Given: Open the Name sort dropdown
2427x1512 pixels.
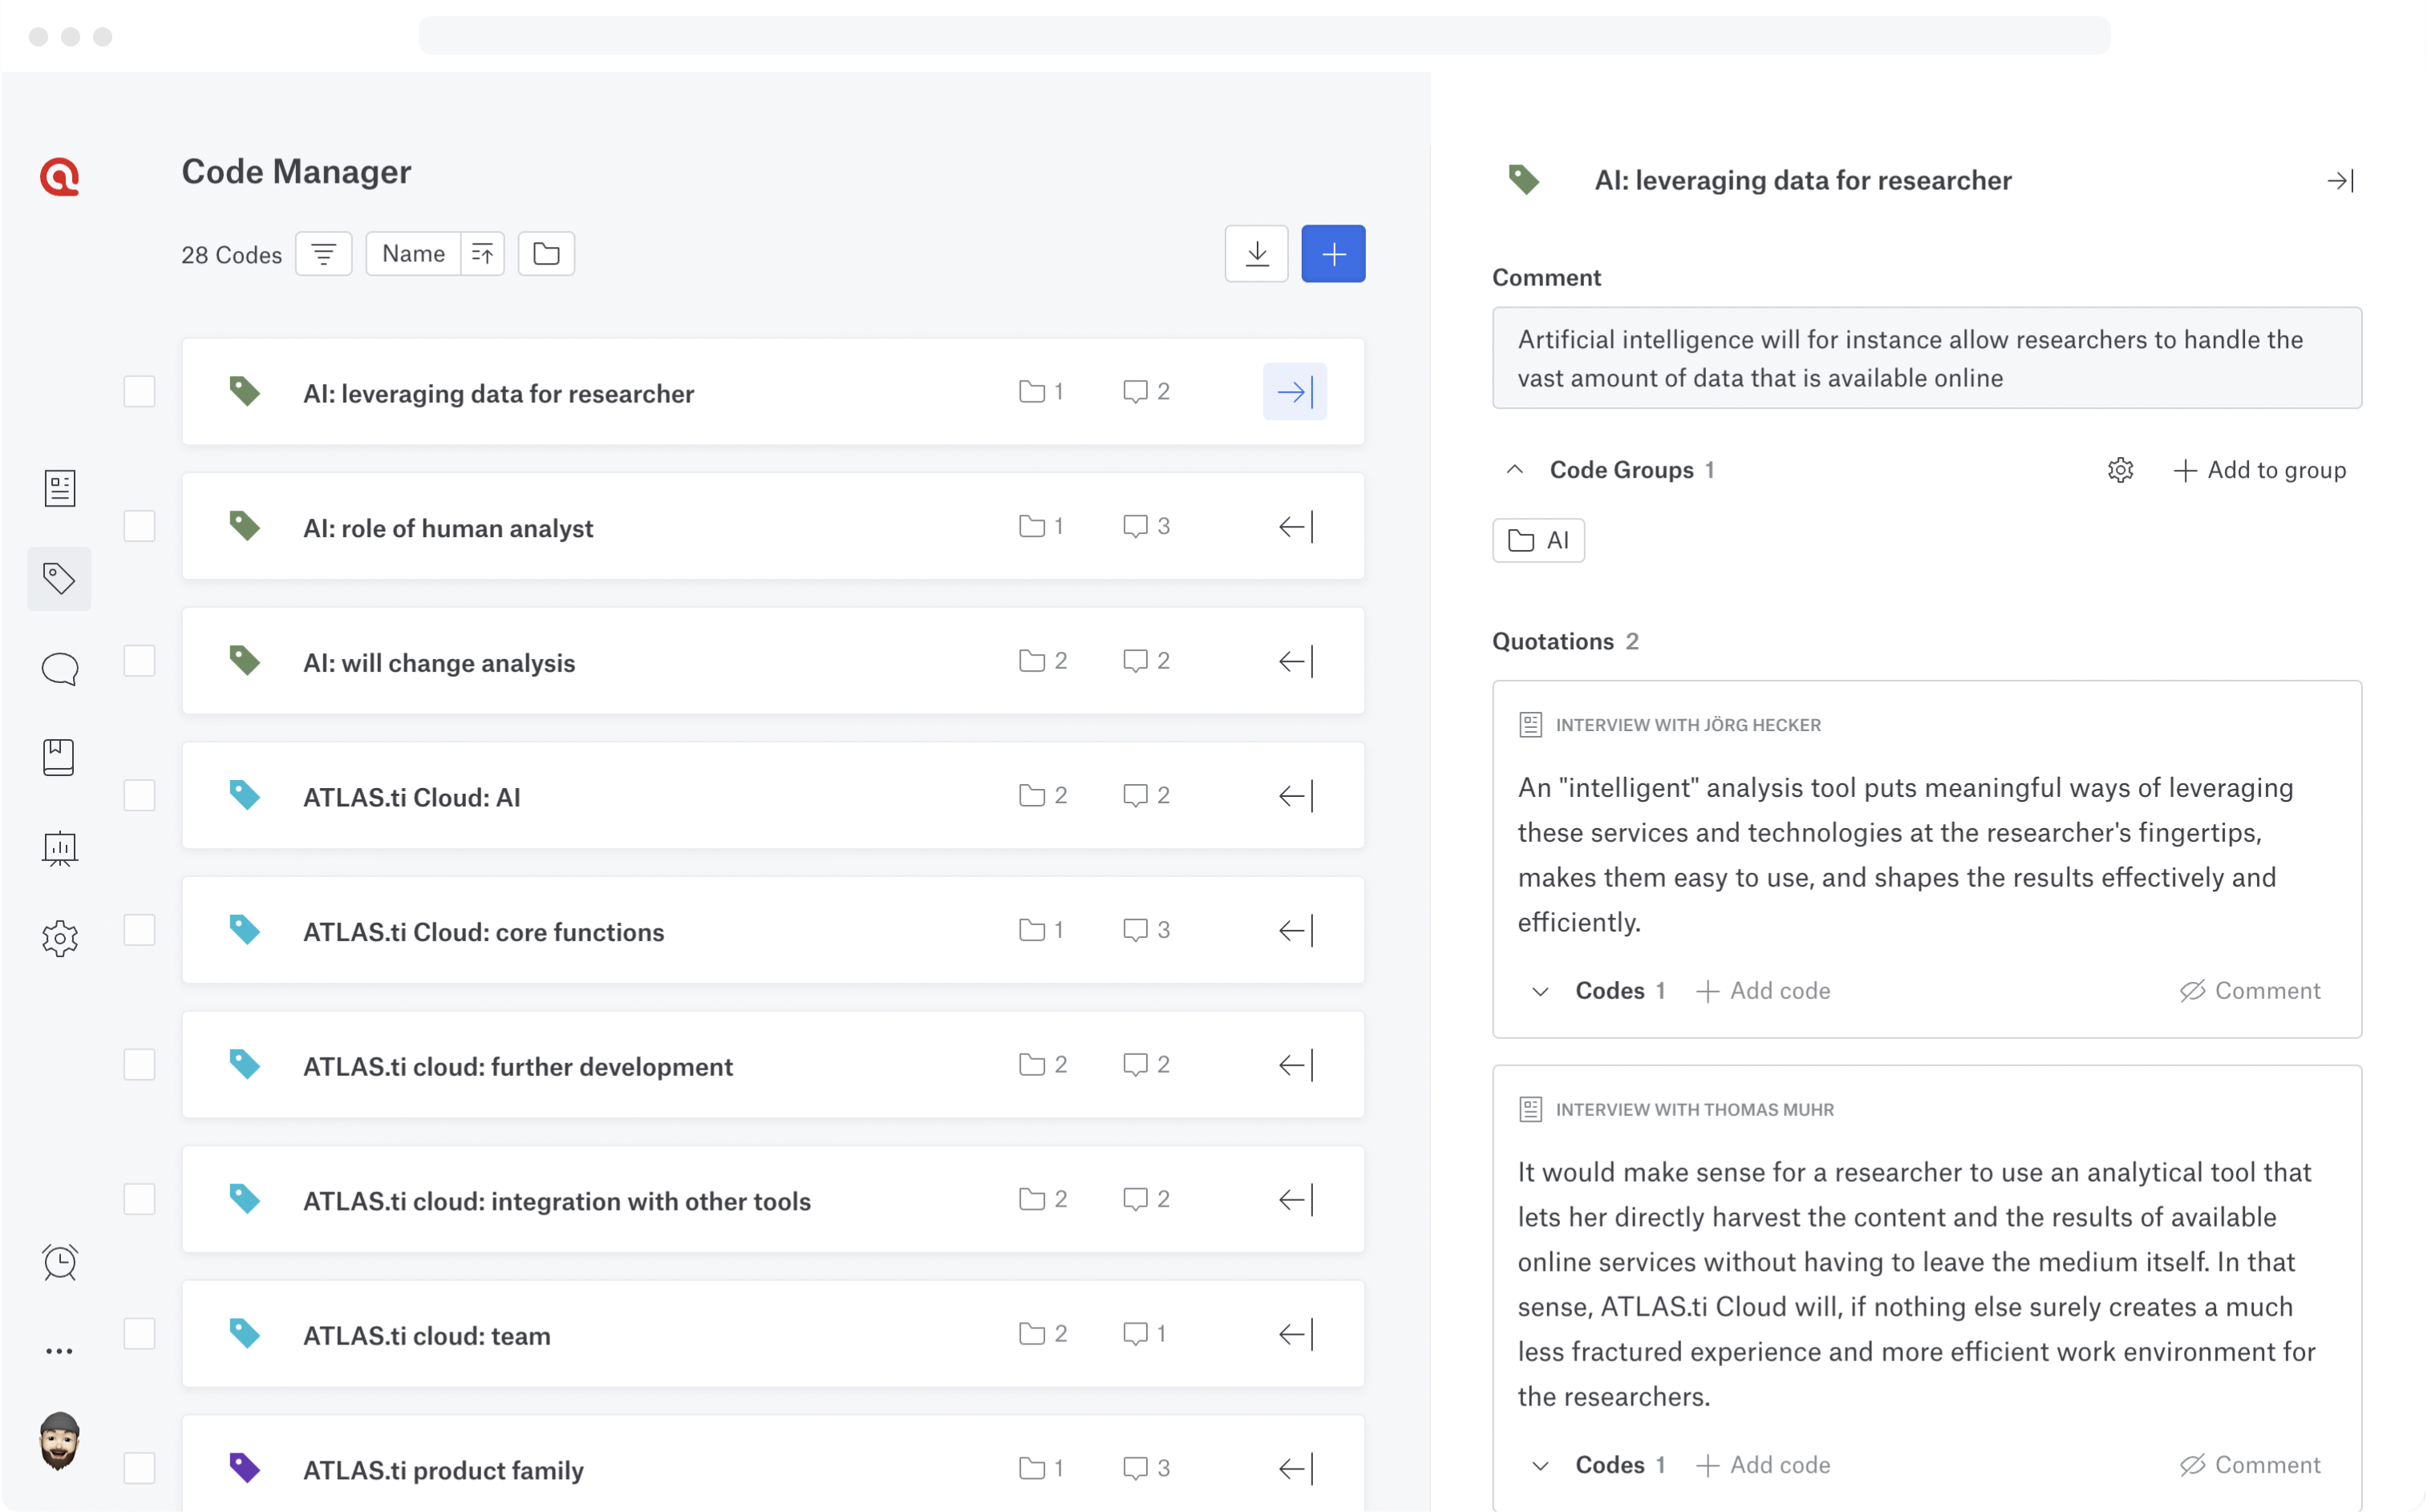Looking at the screenshot, I should click(413, 254).
